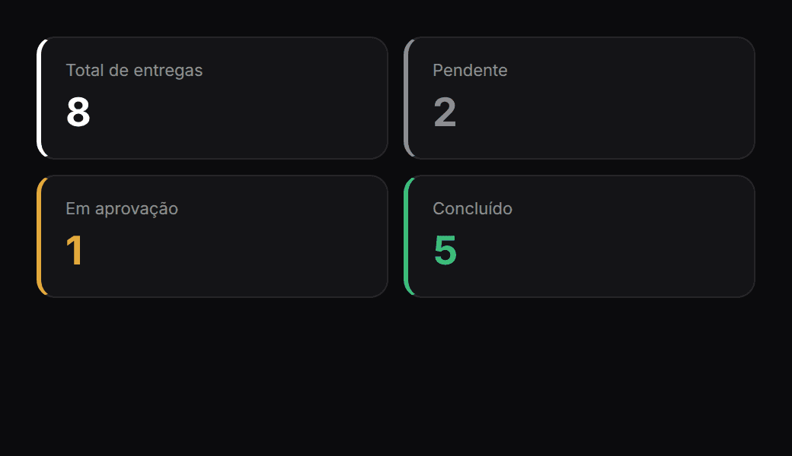The image size is (792, 456).
Task: Click the white number 8 total count
Action: point(78,112)
